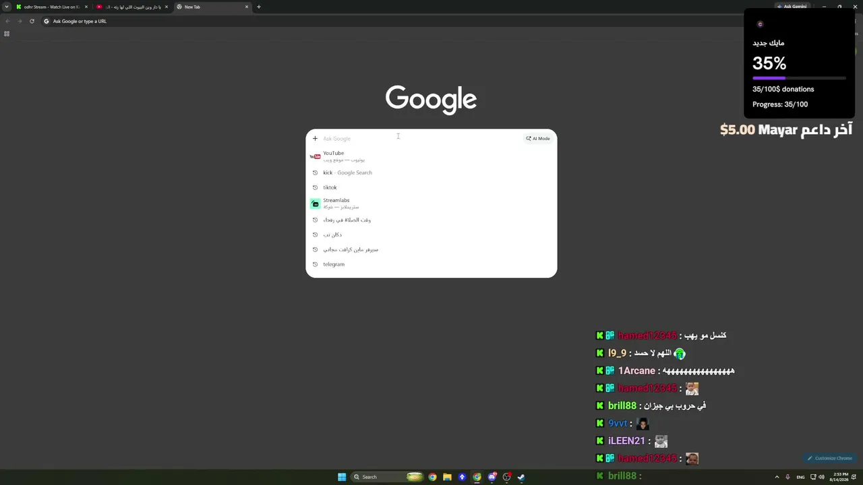Screen dimensions: 863x485
Task: Close the New Tab tab
Action: point(247,7)
